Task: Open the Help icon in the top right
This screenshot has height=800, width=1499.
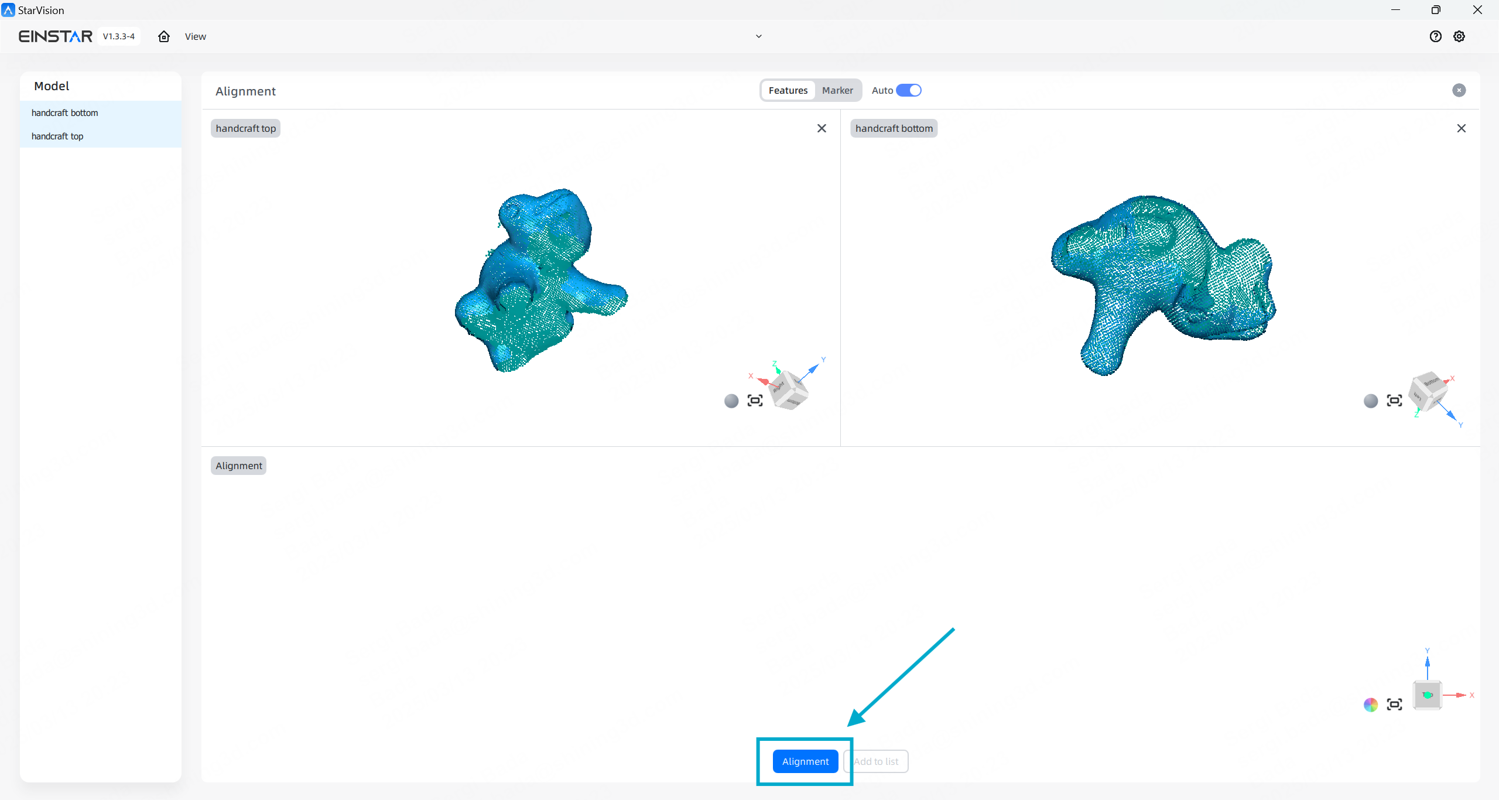Action: point(1435,36)
